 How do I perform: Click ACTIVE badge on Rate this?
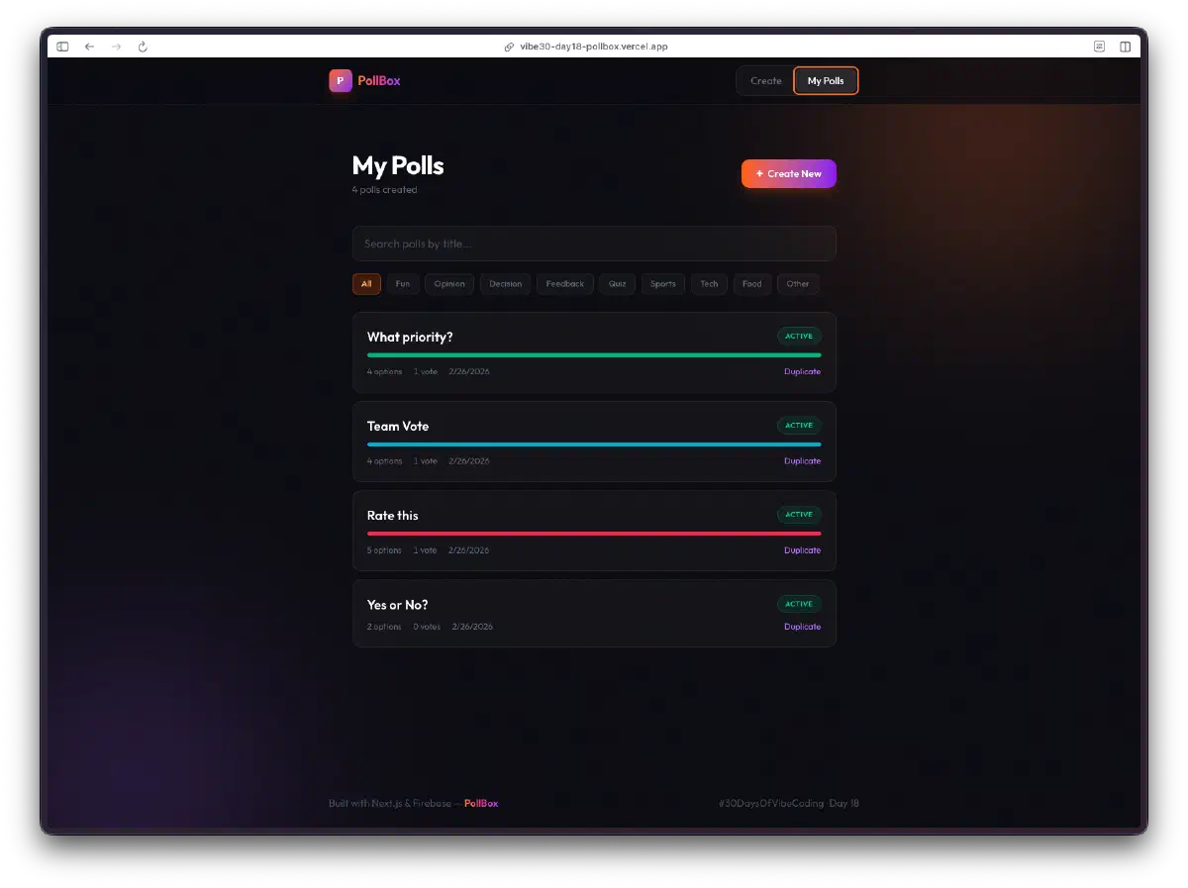[799, 515]
